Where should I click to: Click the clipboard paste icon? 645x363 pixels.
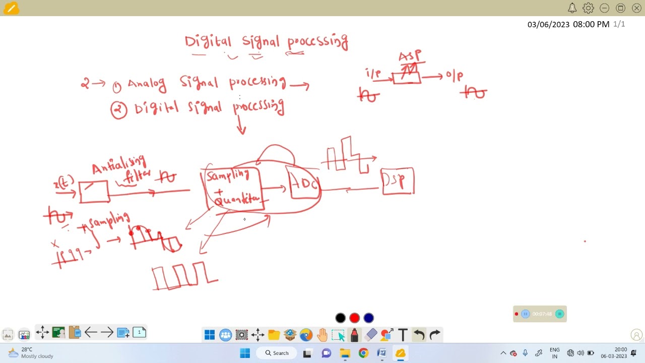coord(75,332)
